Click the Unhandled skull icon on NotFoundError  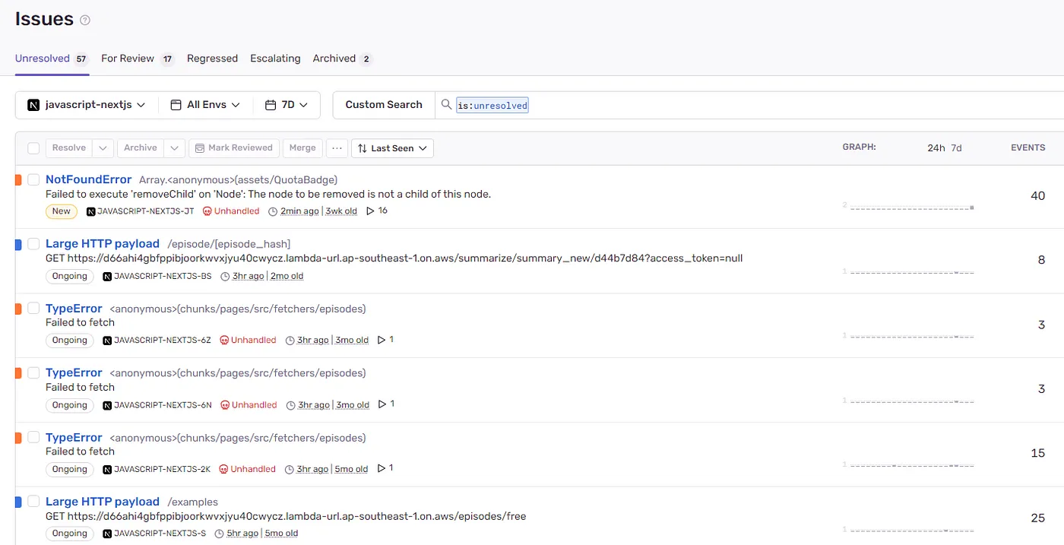[x=207, y=211]
